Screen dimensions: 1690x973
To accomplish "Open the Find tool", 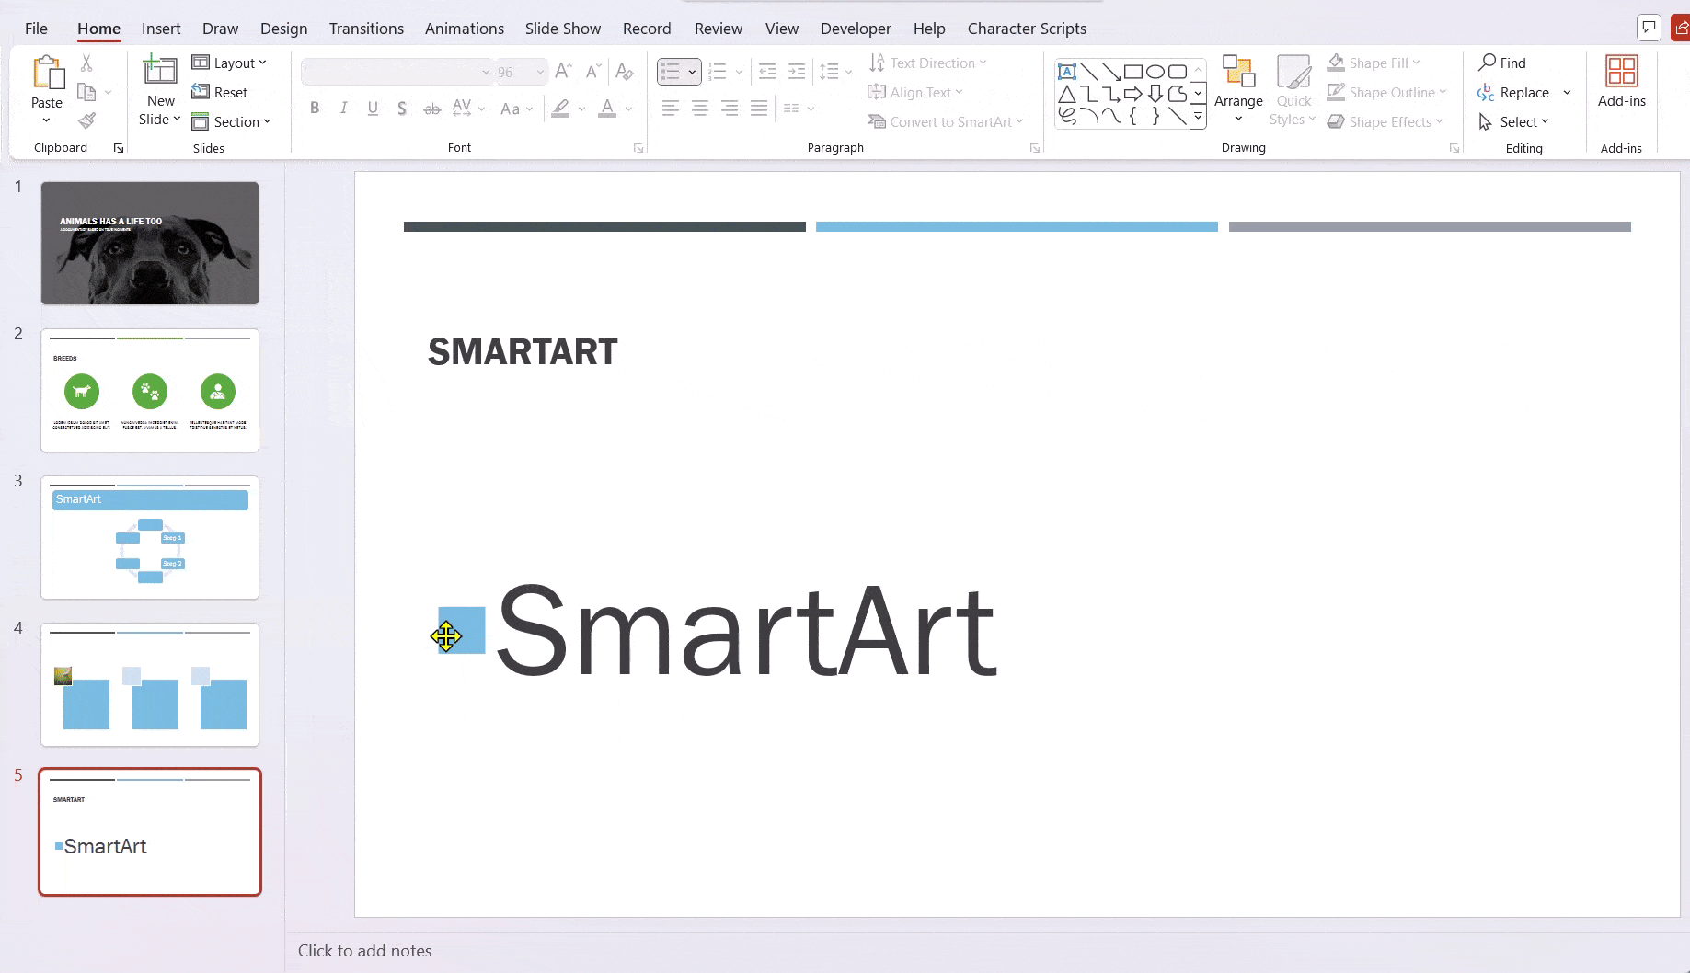I will click(x=1506, y=62).
